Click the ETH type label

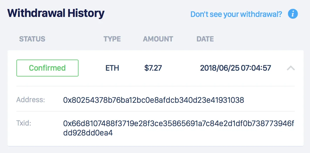coord(112,68)
